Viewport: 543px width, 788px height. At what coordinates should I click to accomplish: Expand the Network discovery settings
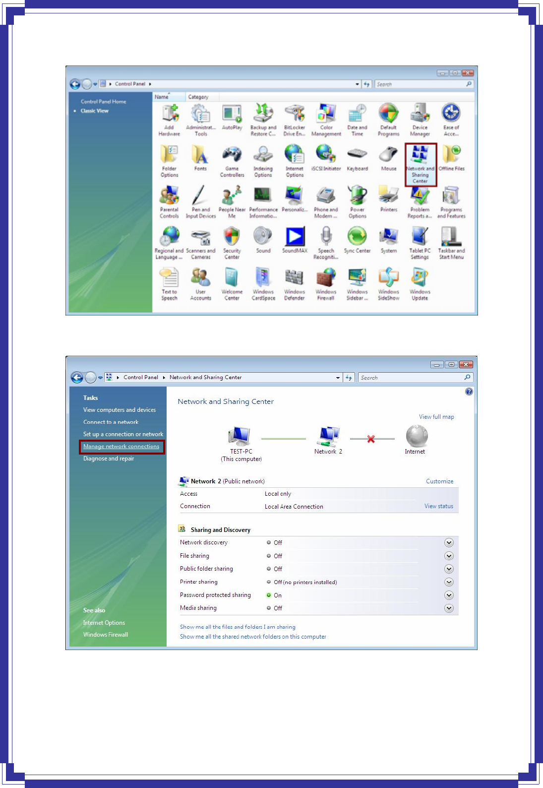pos(449,543)
